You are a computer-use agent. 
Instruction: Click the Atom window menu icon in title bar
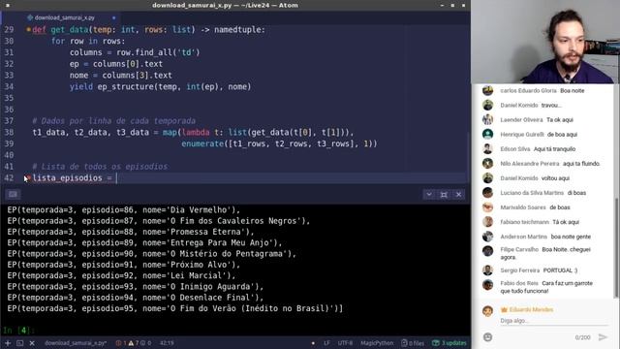8,5
